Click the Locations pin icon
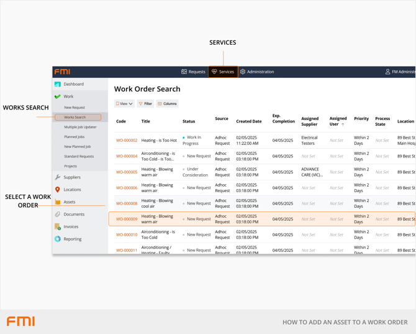Viewport: 416px width, 334px height. 58,190
